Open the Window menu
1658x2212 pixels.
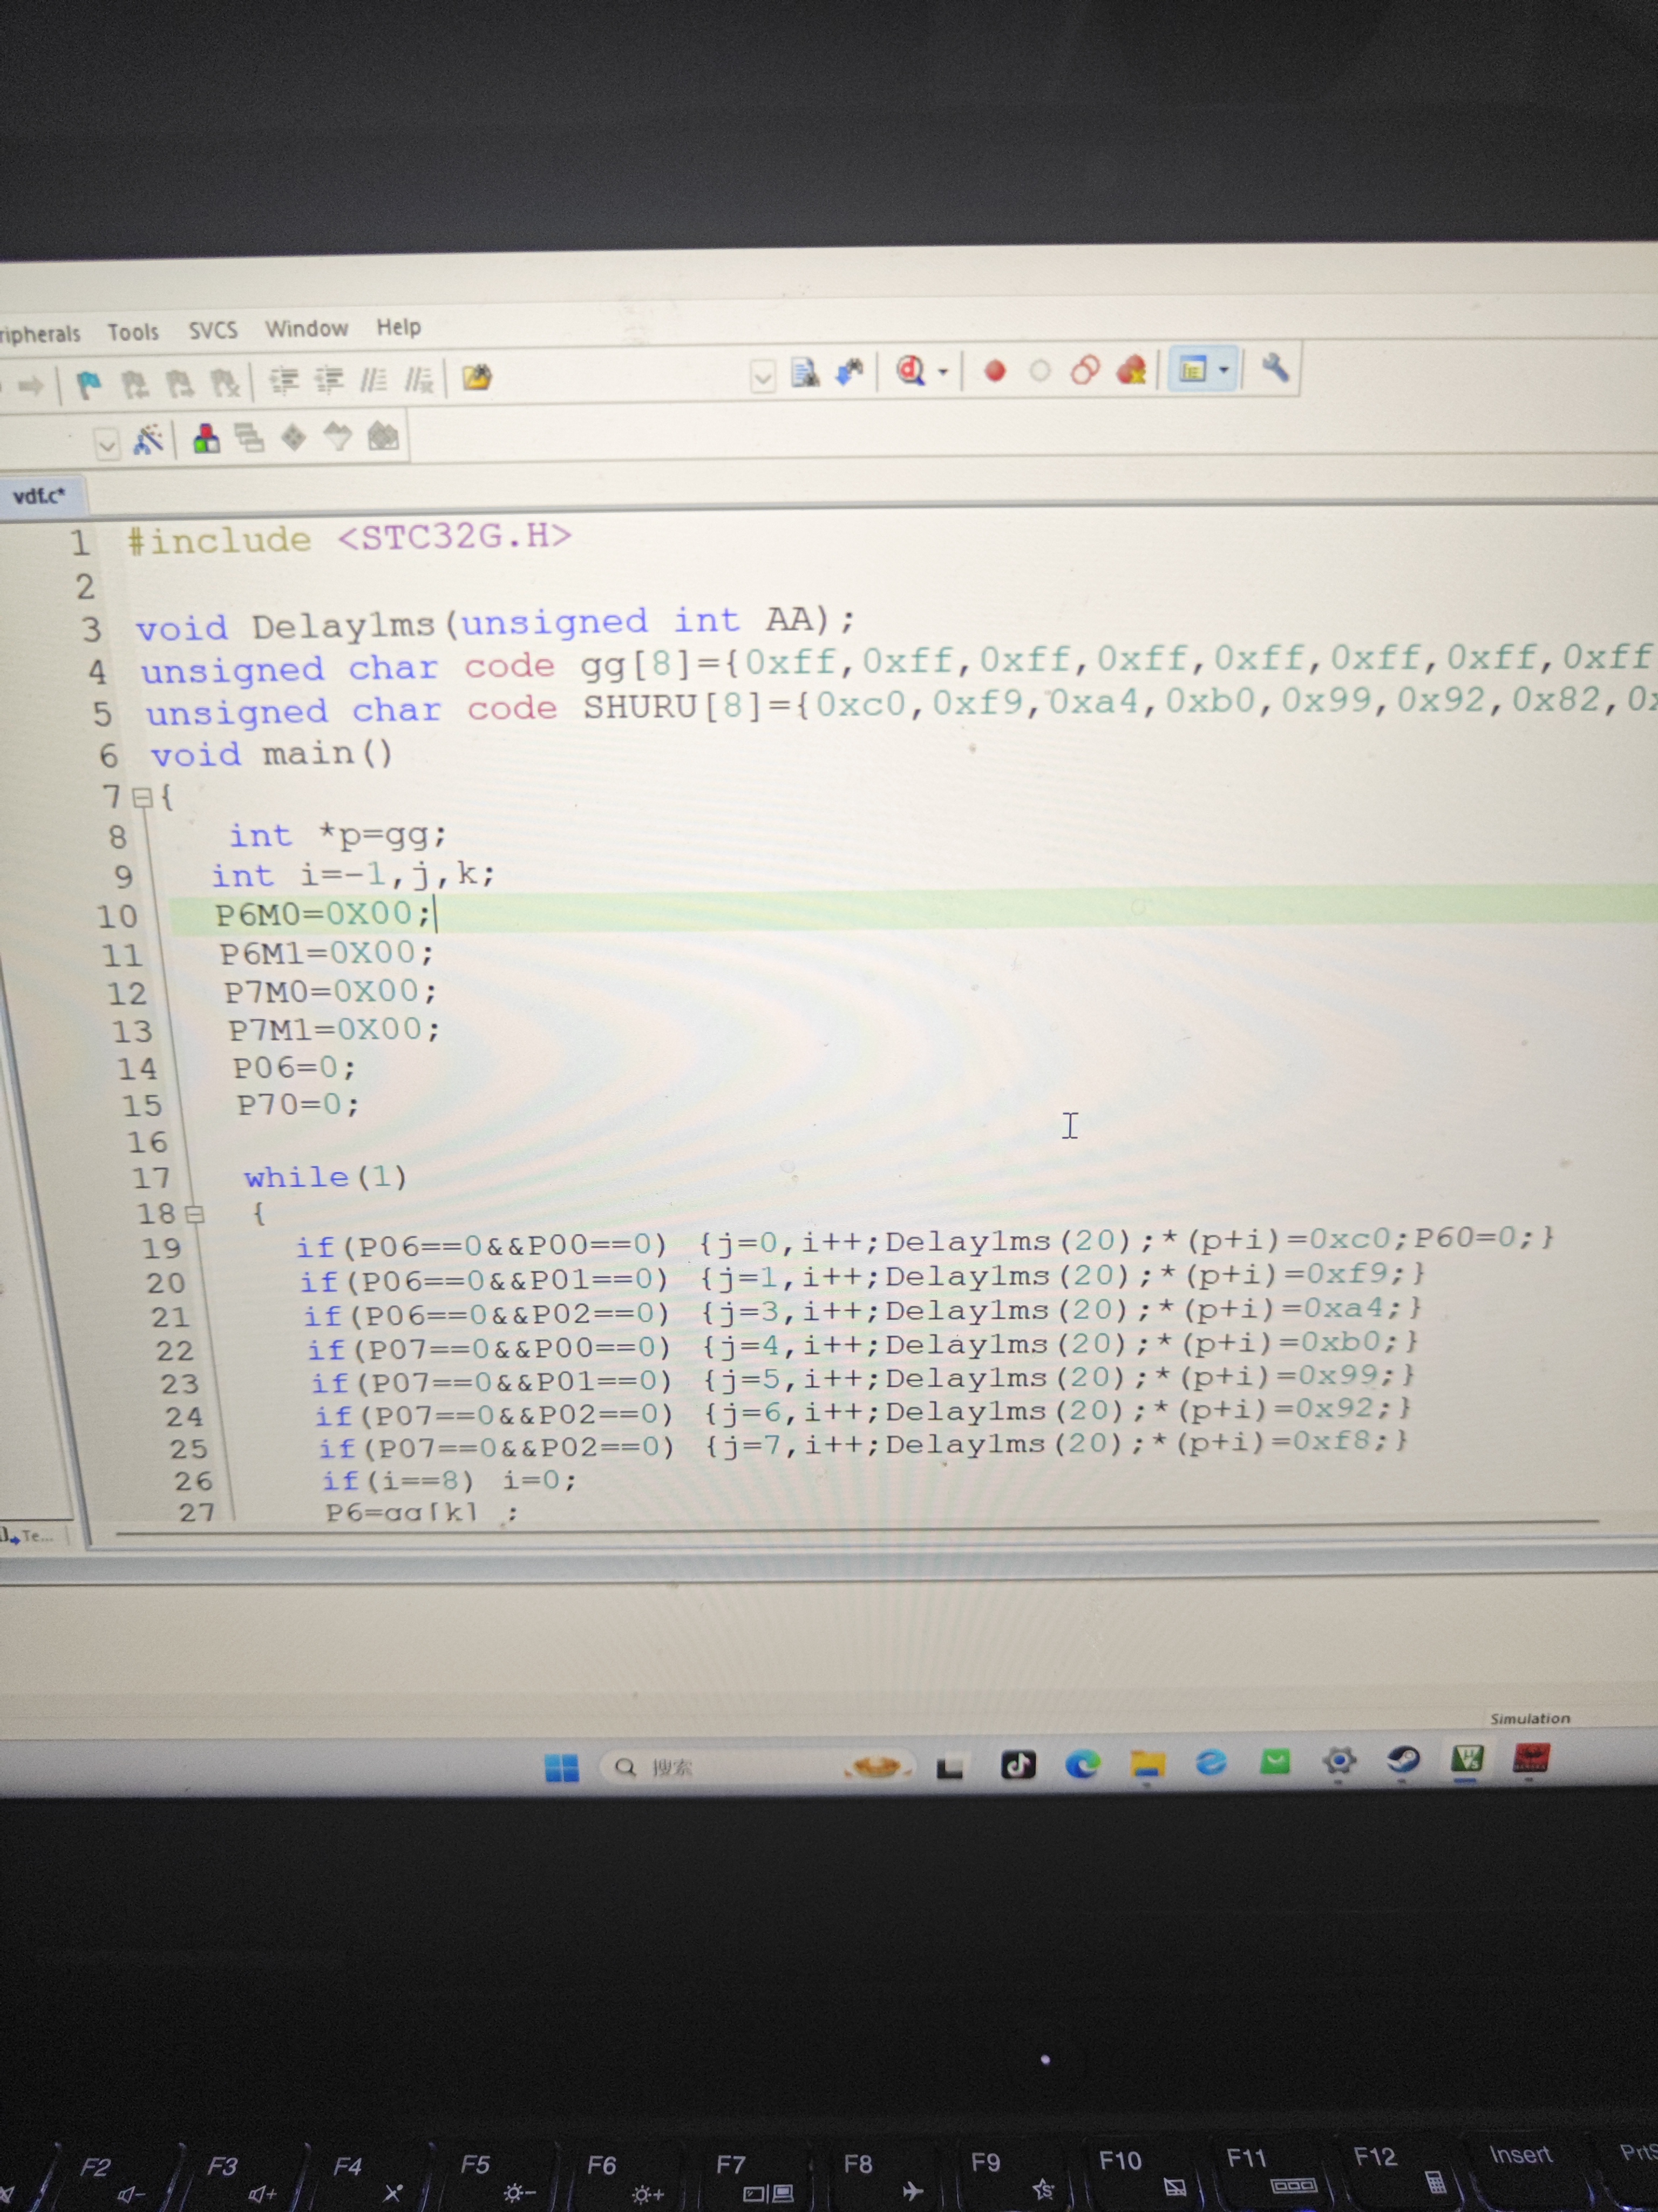307,328
